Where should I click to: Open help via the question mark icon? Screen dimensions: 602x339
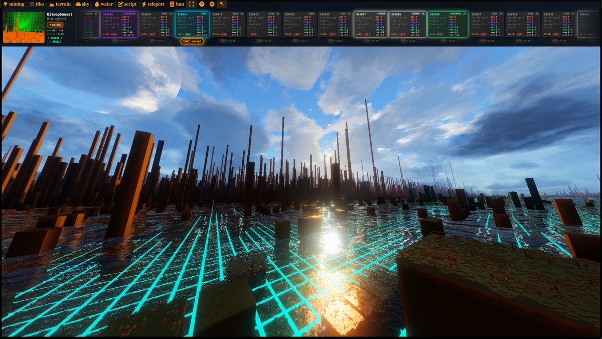point(202,4)
